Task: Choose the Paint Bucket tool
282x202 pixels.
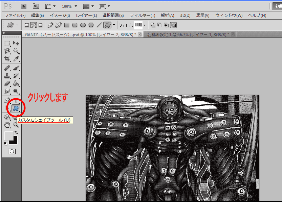Action: click(x=16, y=83)
